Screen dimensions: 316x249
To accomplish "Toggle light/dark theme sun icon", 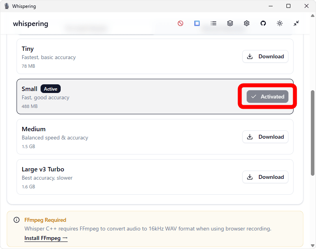I will 280,23.
